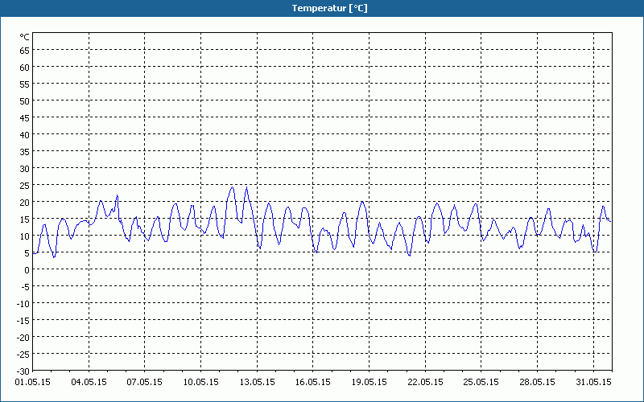Click the positive 5 axis value
Image resolution: width=644 pixels, height=402 pixels.
[x=27, y=253]
